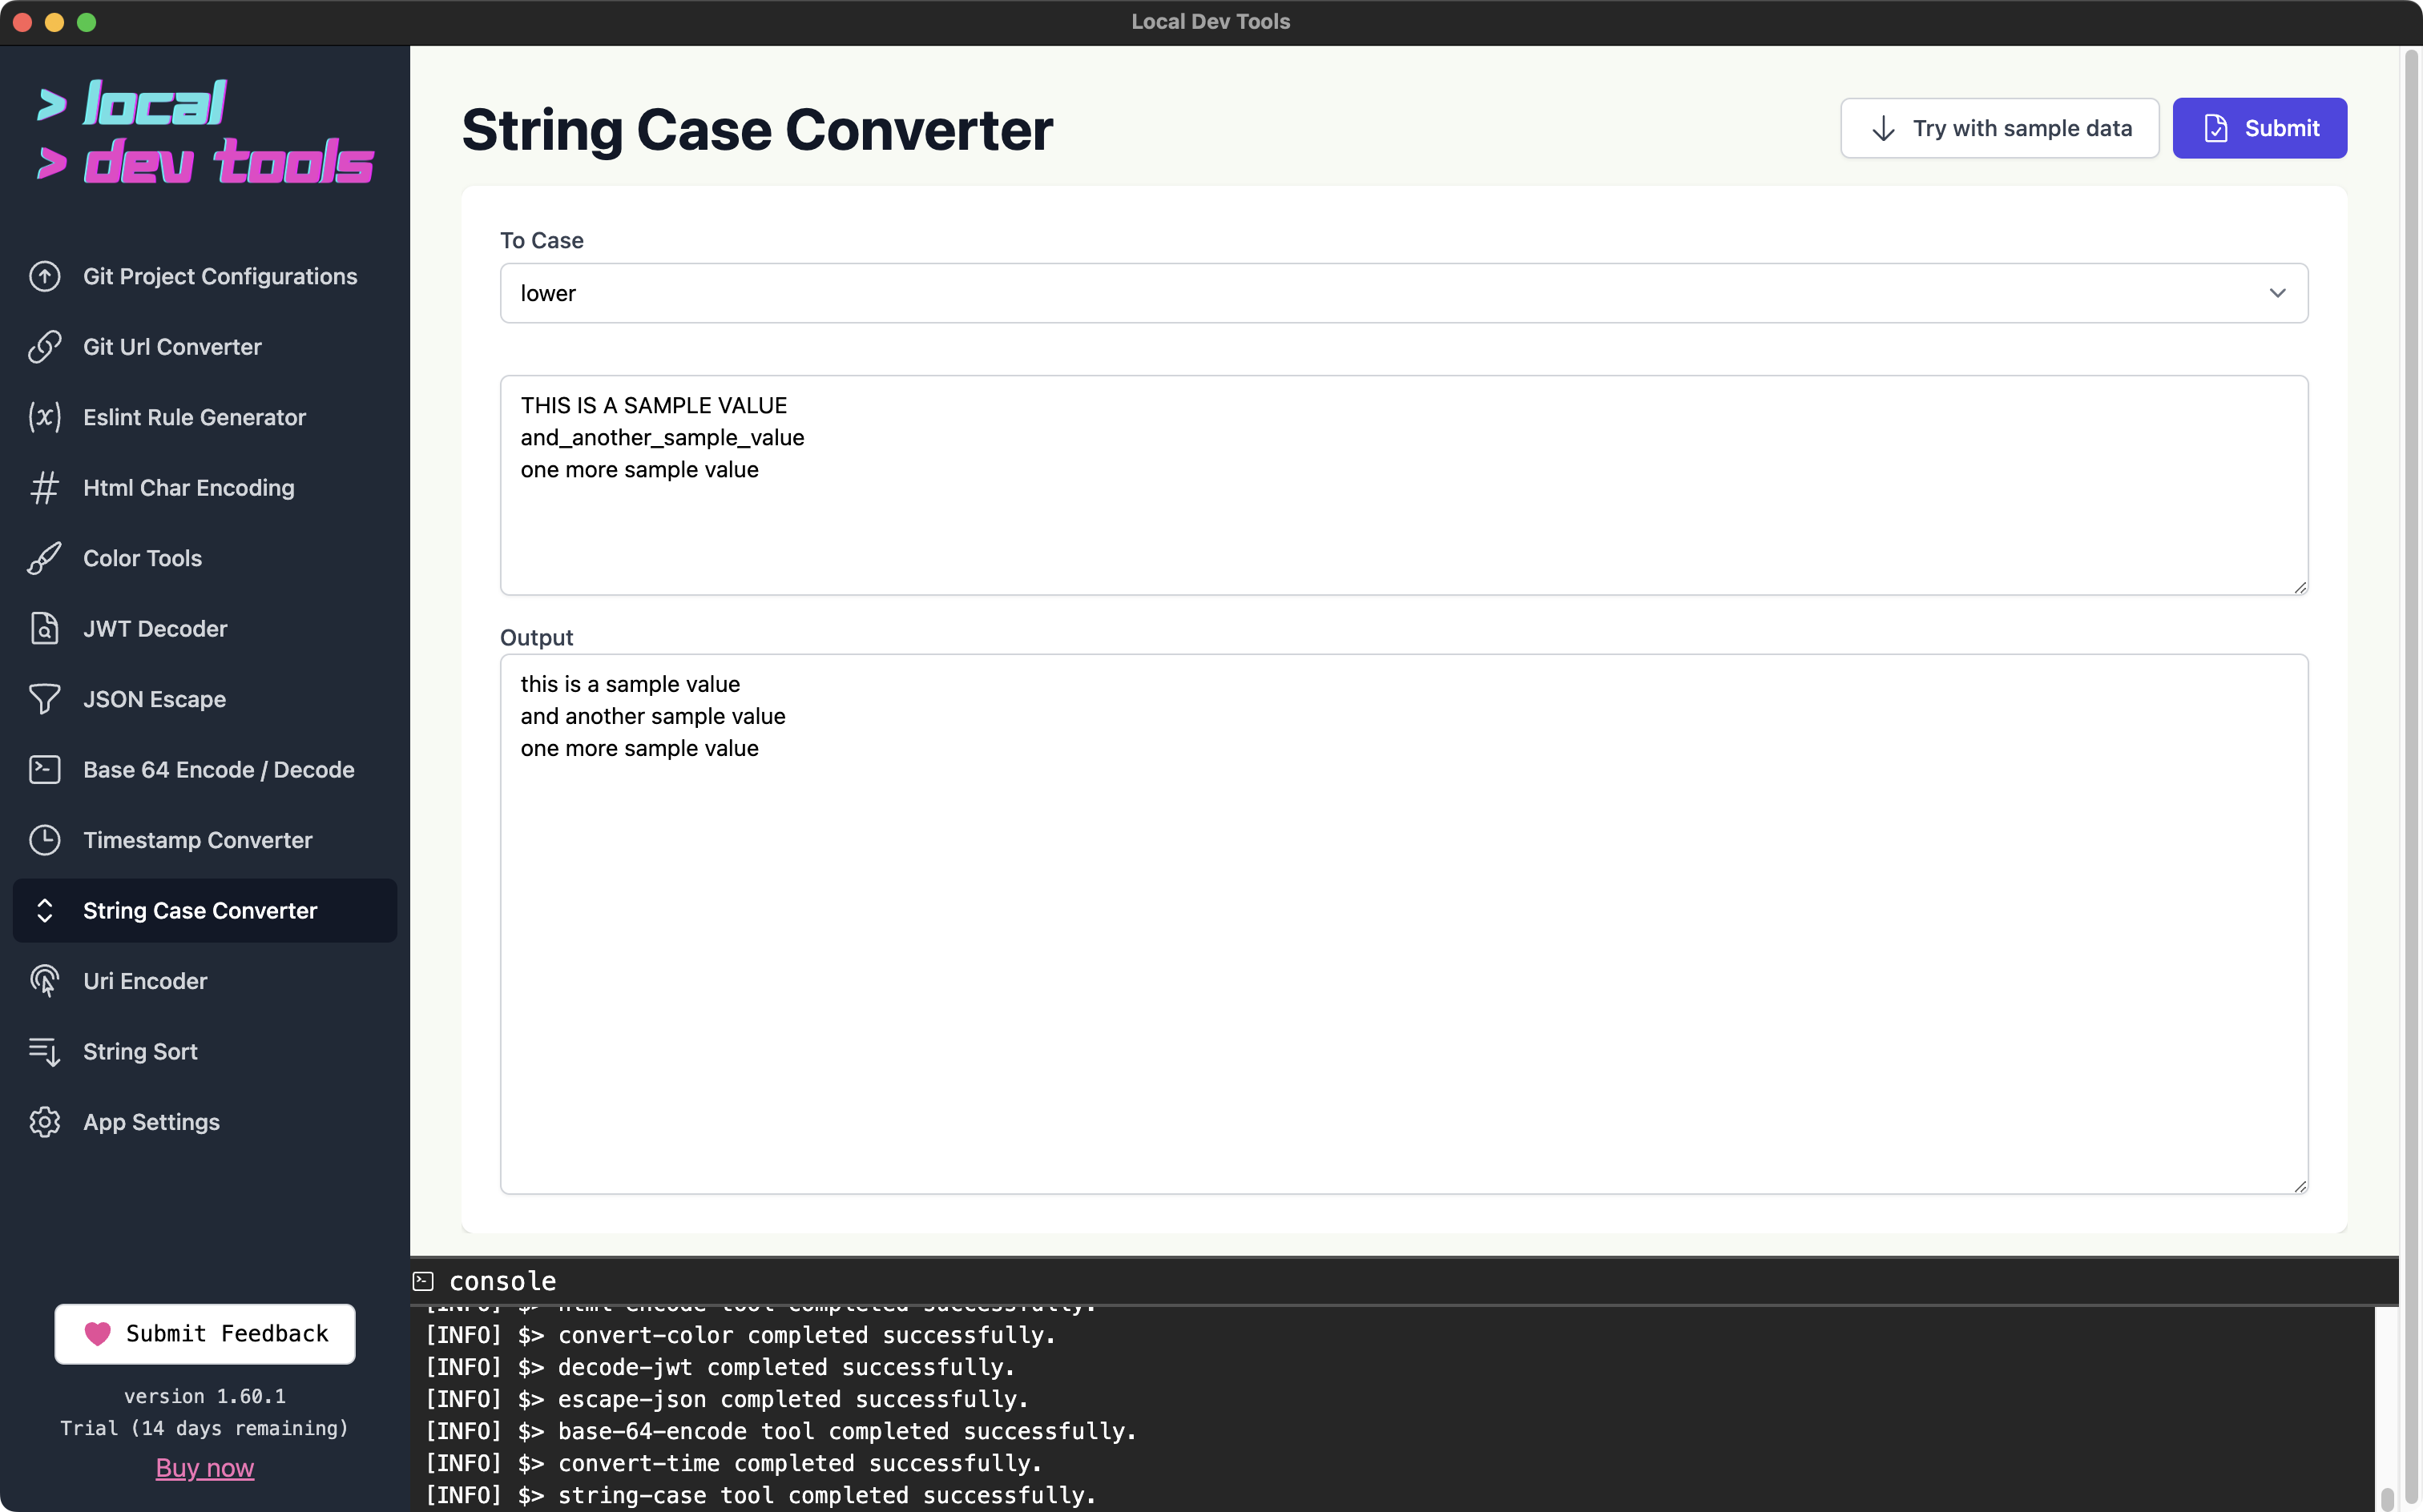Open Uri Encoder tool

tap(205, 981)
